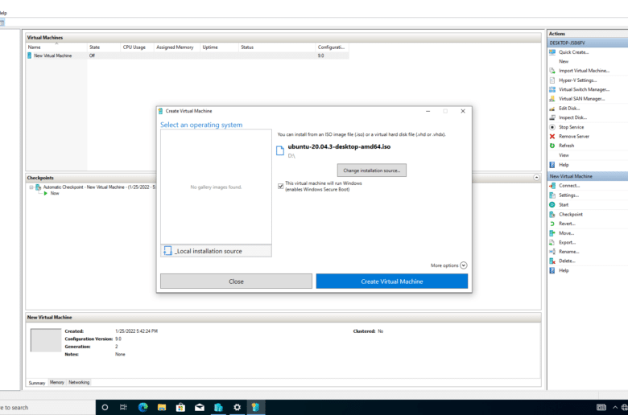Sort by the Assigned Memory column header
This screenshot has width=628, height=415.
coord(176,47)
